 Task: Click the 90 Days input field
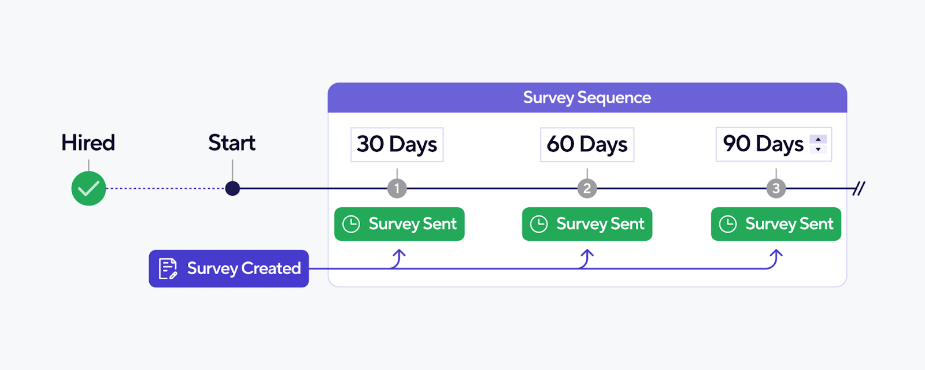pos(763,144)
